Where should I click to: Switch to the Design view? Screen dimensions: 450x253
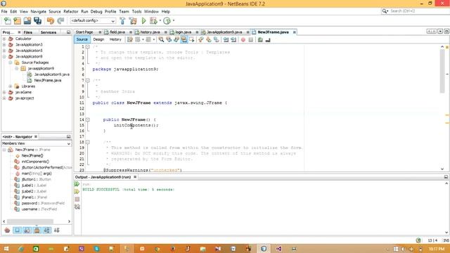(x=98, y=39)
